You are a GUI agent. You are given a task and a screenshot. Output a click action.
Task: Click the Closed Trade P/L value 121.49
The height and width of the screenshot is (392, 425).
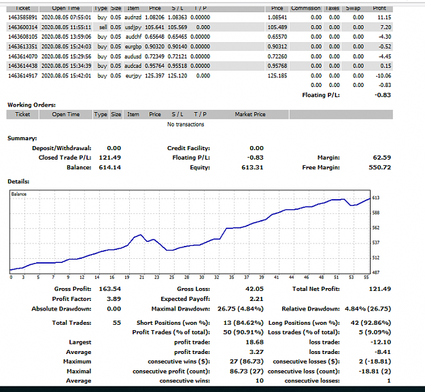point(109,158)
